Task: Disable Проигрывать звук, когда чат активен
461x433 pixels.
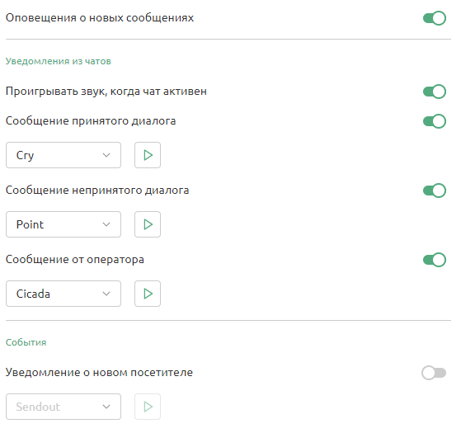Action: [x=435, y=92]
